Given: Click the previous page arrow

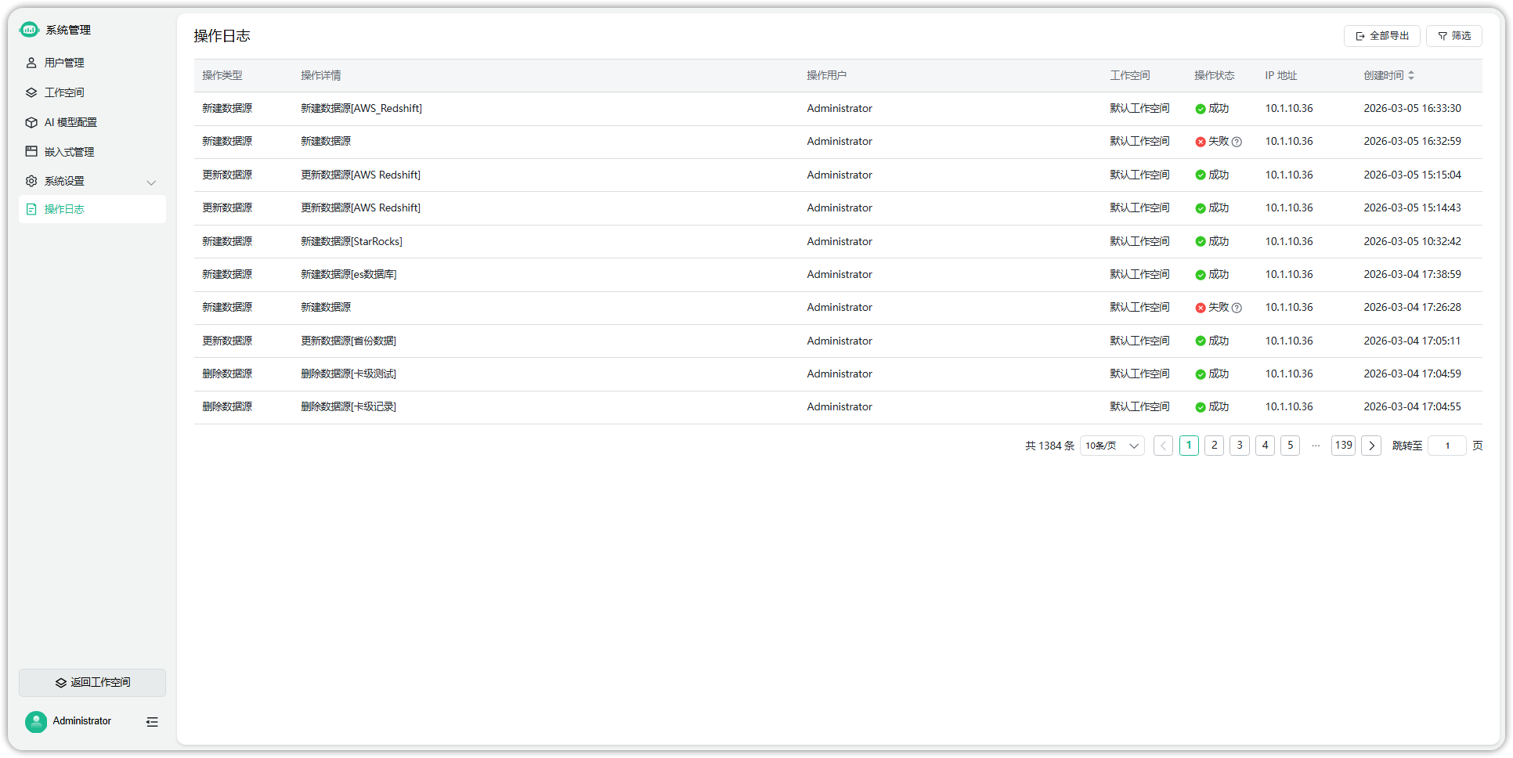Looking at the screenshot, I should click(x=1163, y=446).
